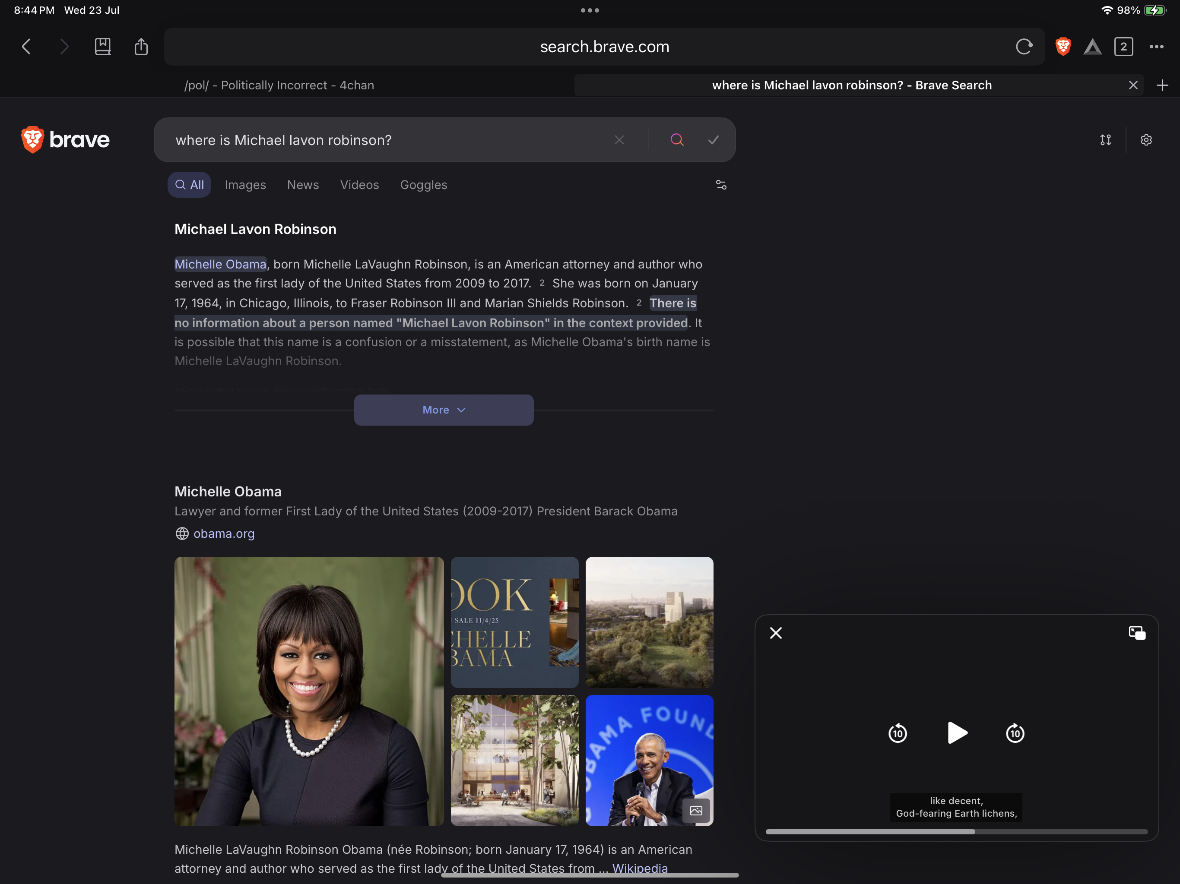Click the highlighted Michelle Obama text

coord(220,265)
